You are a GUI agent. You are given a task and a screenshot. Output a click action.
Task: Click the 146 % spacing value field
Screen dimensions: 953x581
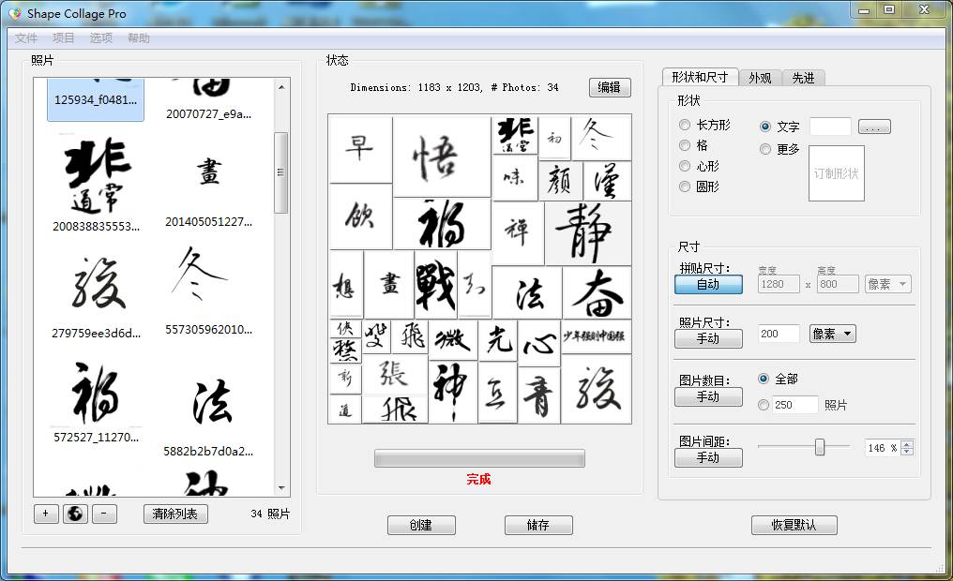883,448
